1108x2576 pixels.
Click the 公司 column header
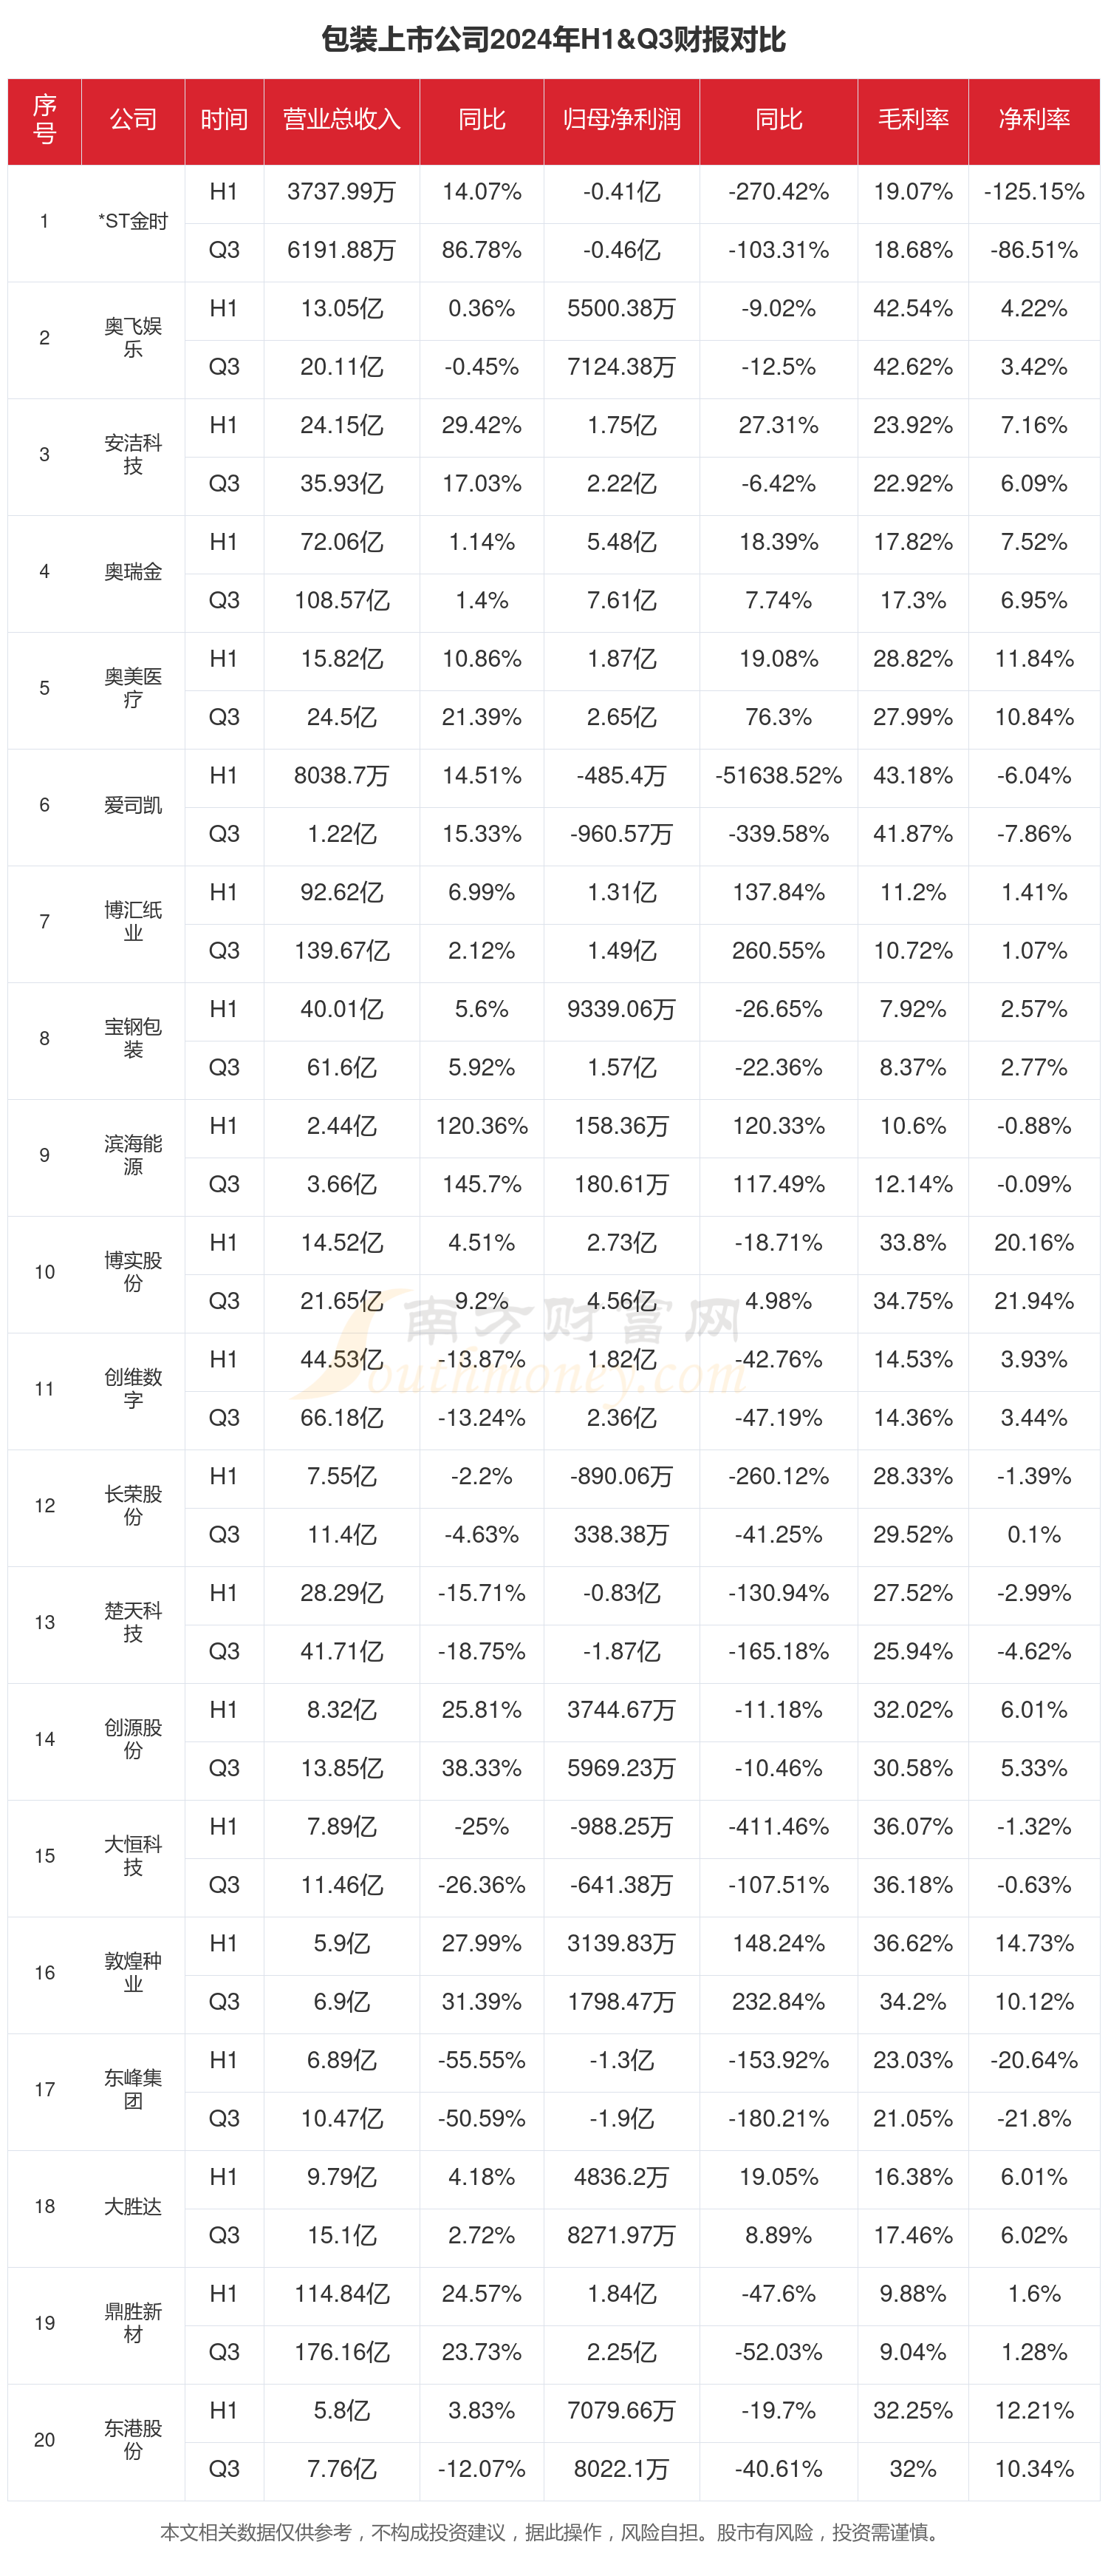(x=133, y=120)
